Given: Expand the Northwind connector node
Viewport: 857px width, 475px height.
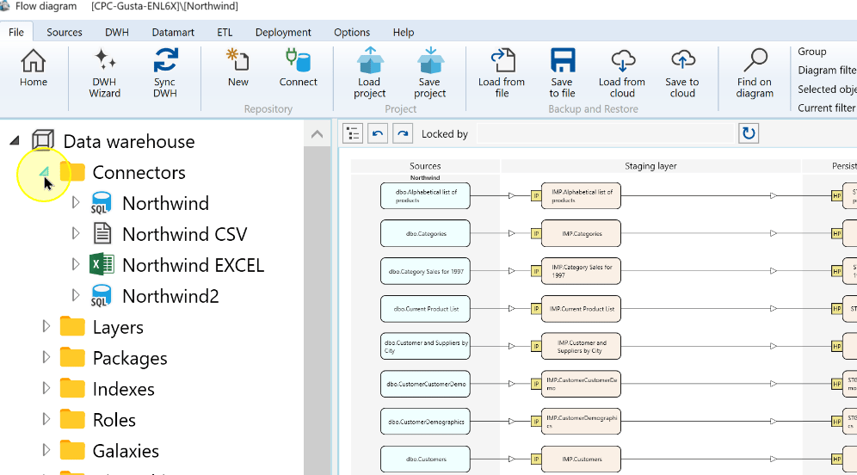Looking at the screenshot, I should point(76,203).
